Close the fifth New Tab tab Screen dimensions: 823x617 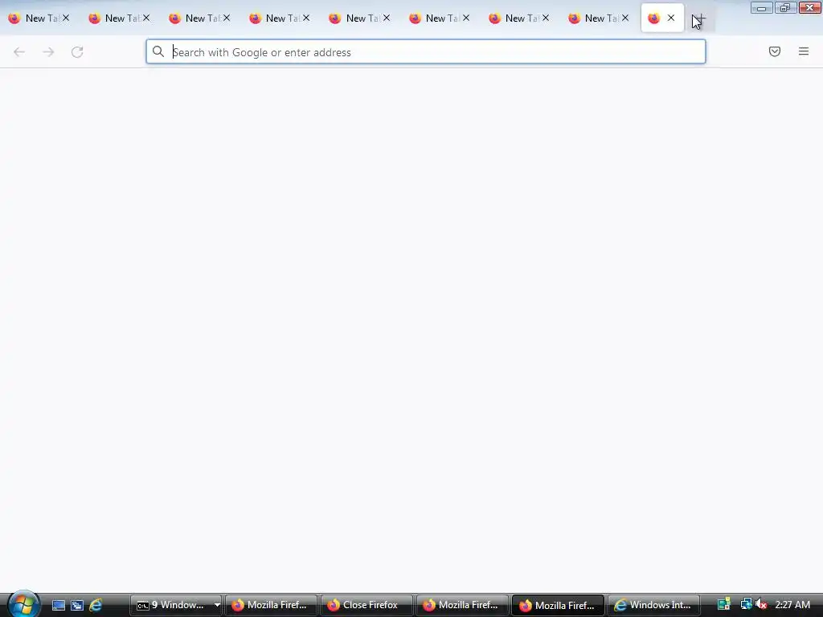point(387,18)
